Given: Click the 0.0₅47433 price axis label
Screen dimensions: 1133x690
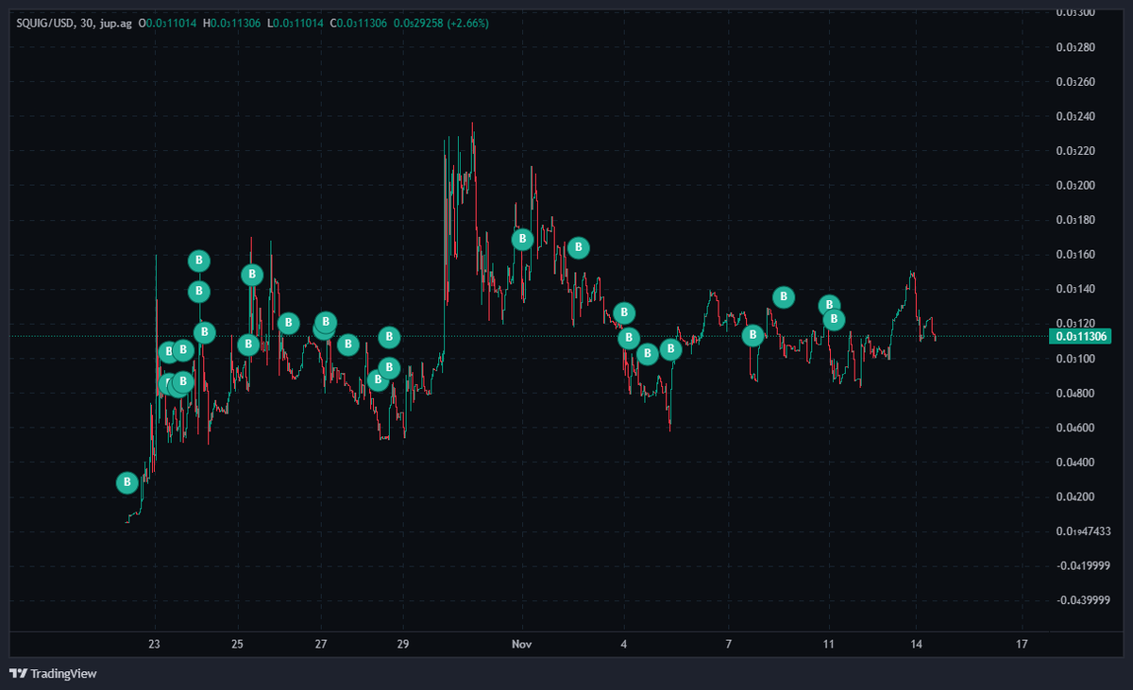Looking at the screenshot, I should [1082, 531].
